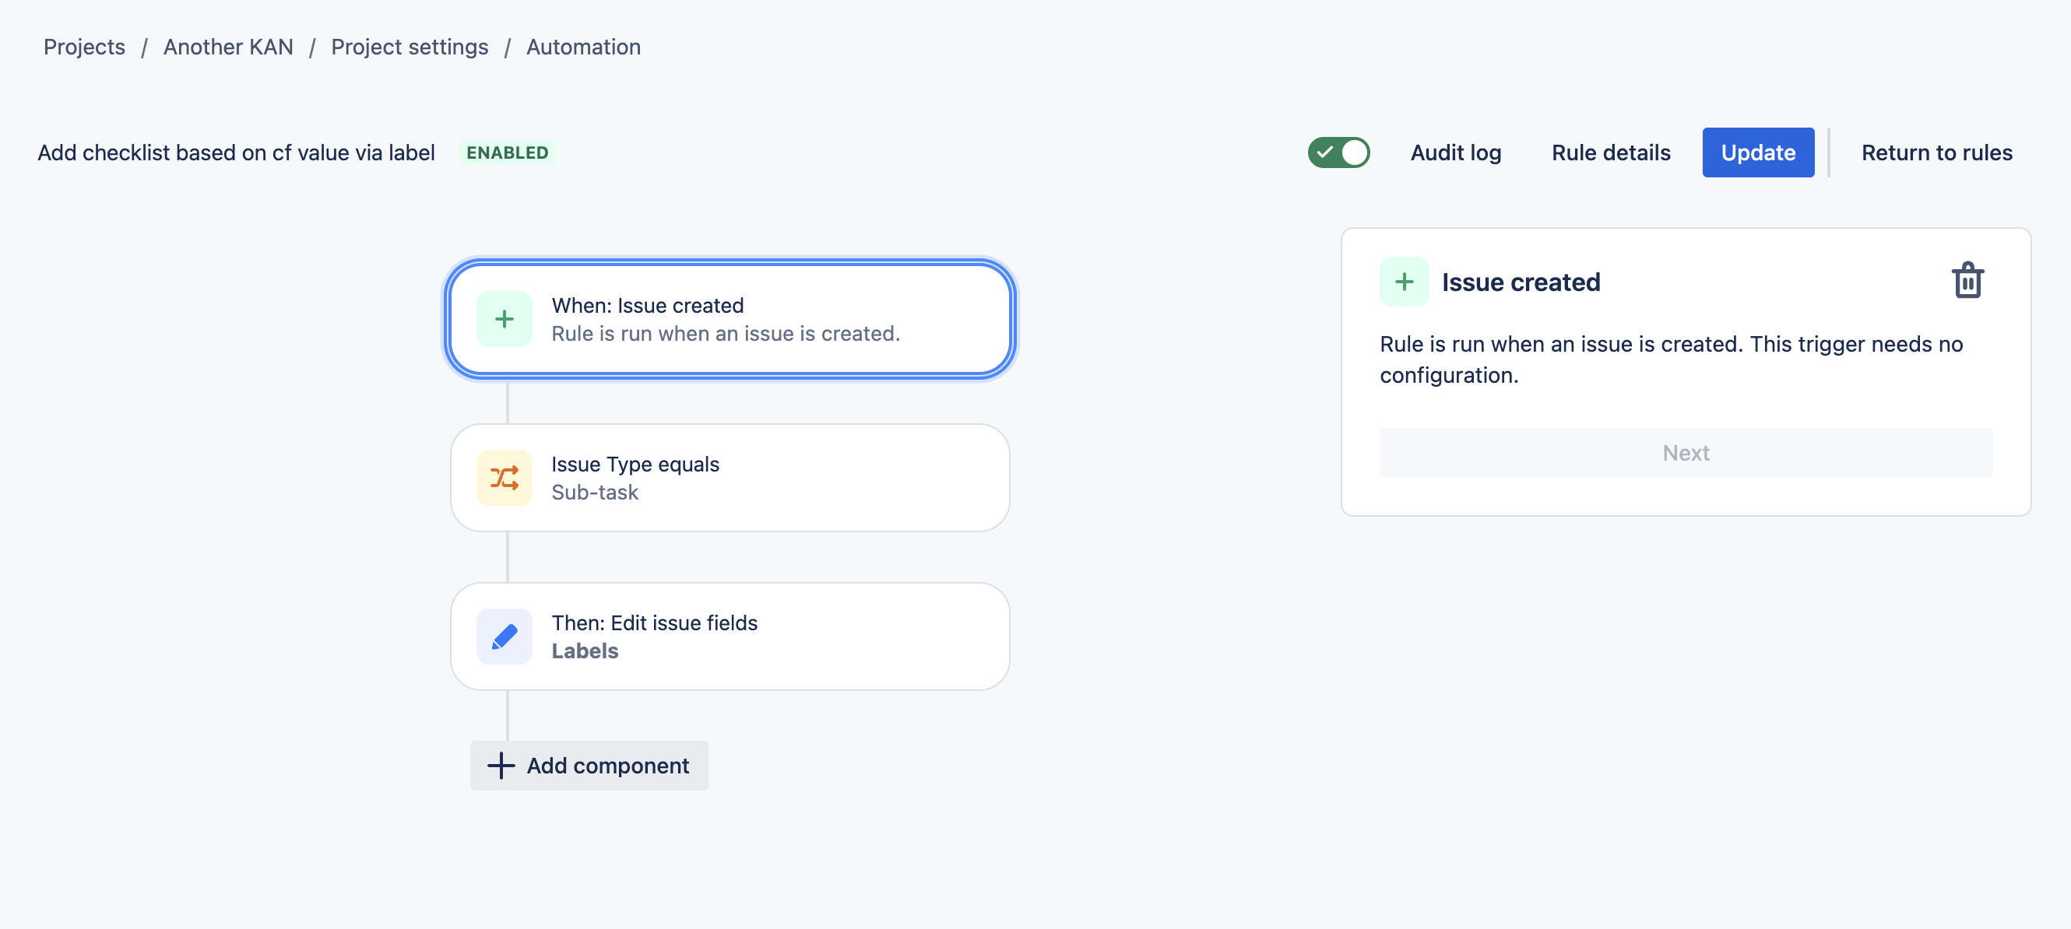Click the green plus trigger icon in rule

pyautogui.click(x=504, y=319)
